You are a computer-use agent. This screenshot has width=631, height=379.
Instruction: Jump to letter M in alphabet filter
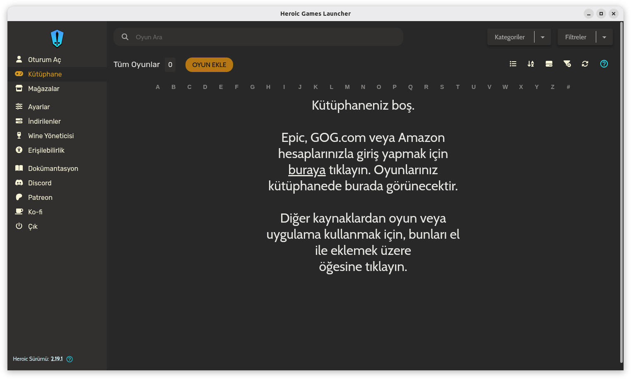347,87
